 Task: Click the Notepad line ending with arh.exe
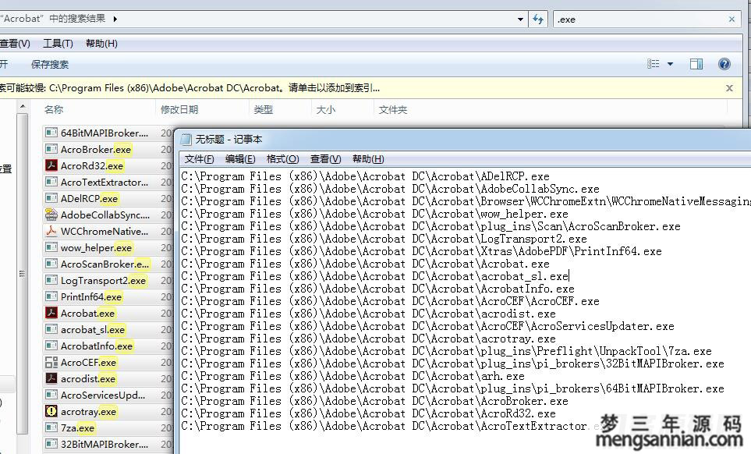coord(352,375)
